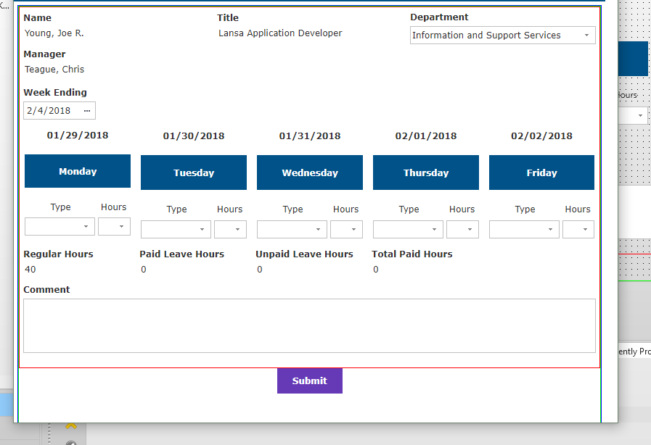
Task: Select the name Young, Joe R.
Action: point(54,33)
